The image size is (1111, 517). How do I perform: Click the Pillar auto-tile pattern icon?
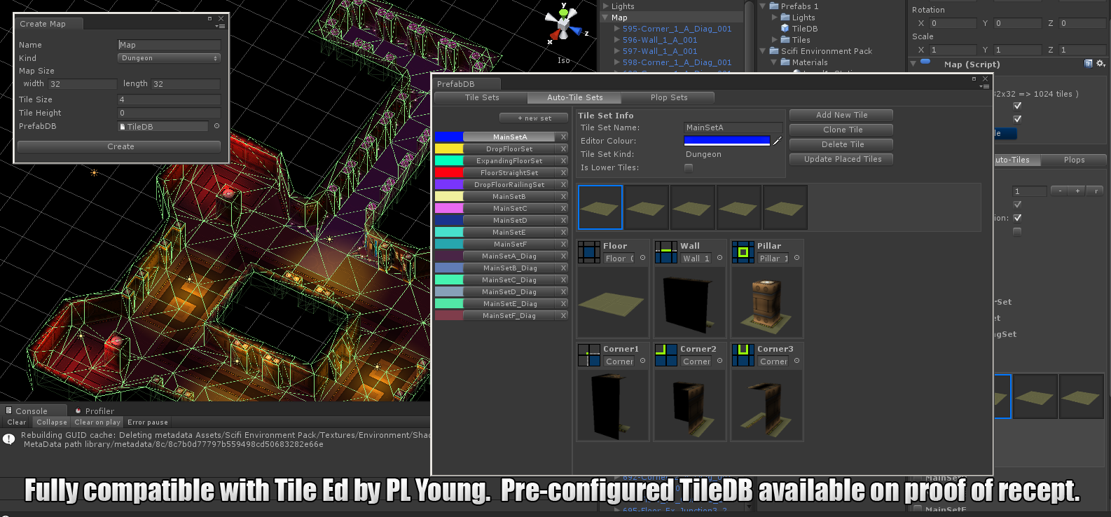743,252
